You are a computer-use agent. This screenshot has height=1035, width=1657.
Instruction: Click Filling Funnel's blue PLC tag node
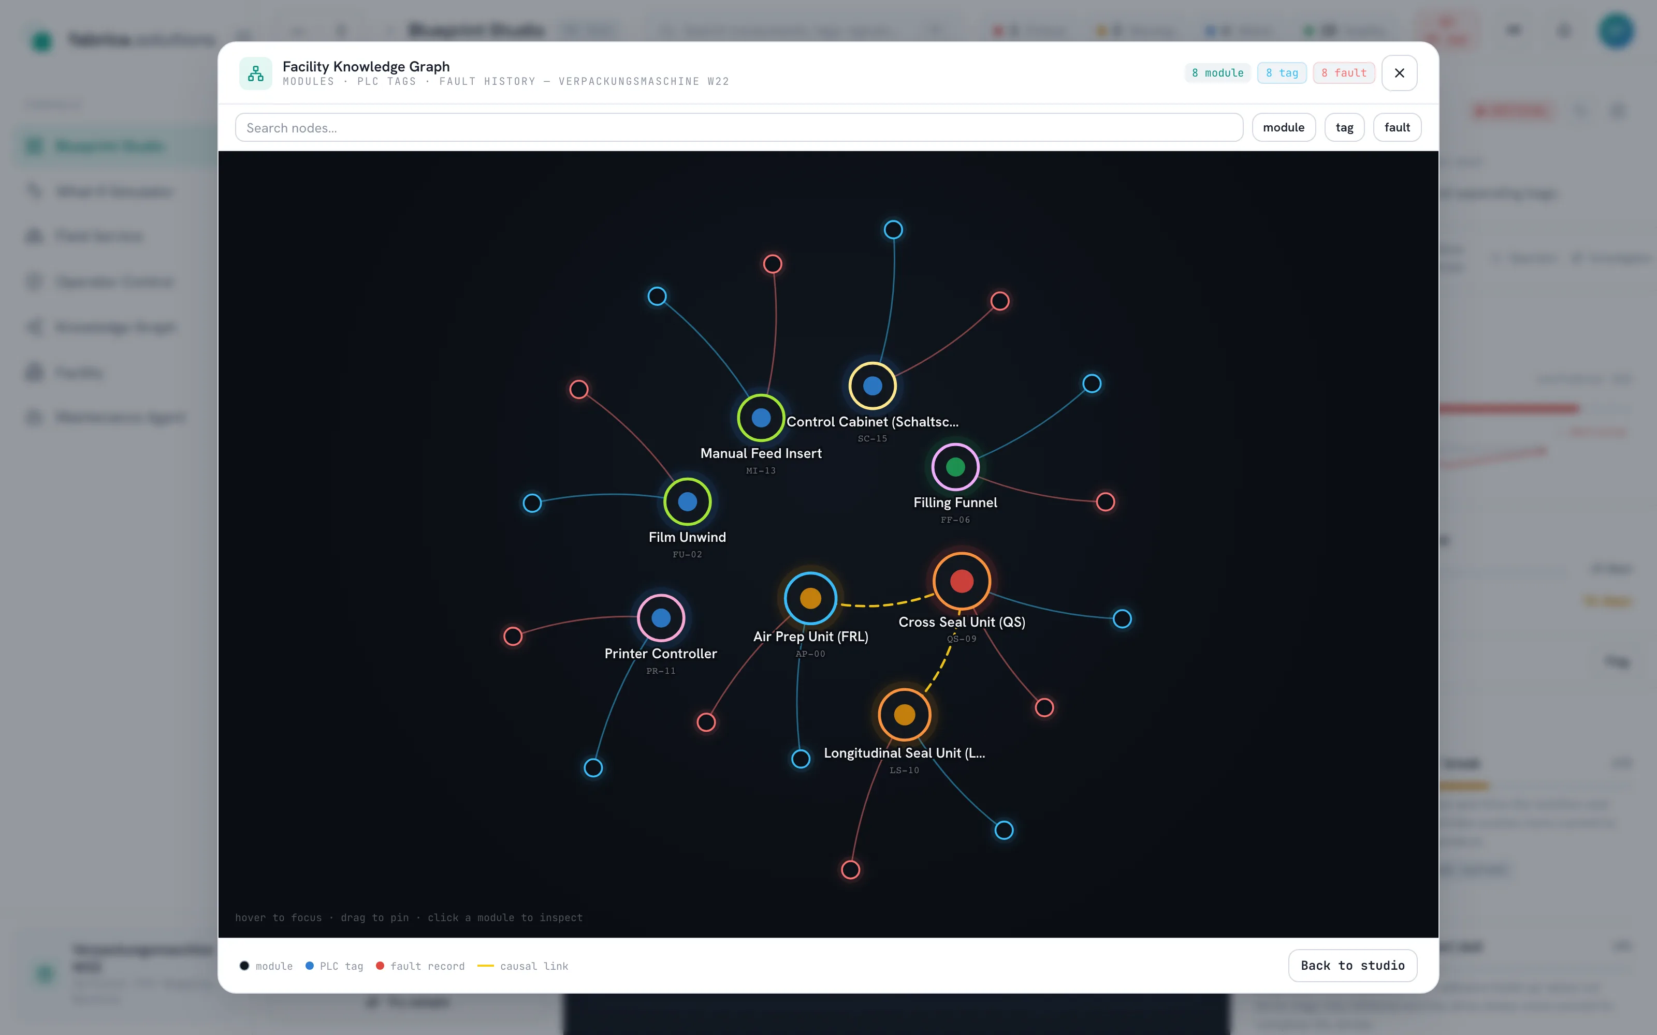click(x=1092, y=383)
